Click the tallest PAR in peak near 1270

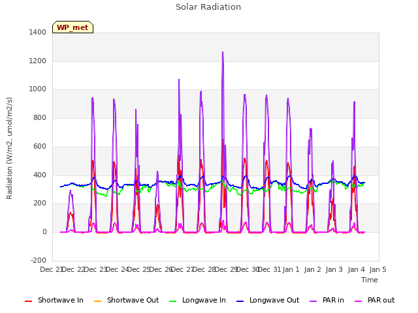[223, 52]
